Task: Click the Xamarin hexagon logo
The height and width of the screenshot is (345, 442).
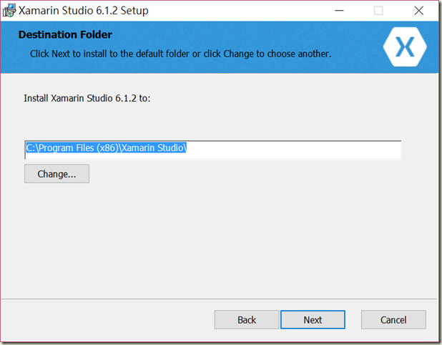Action: tap(405, 47)
